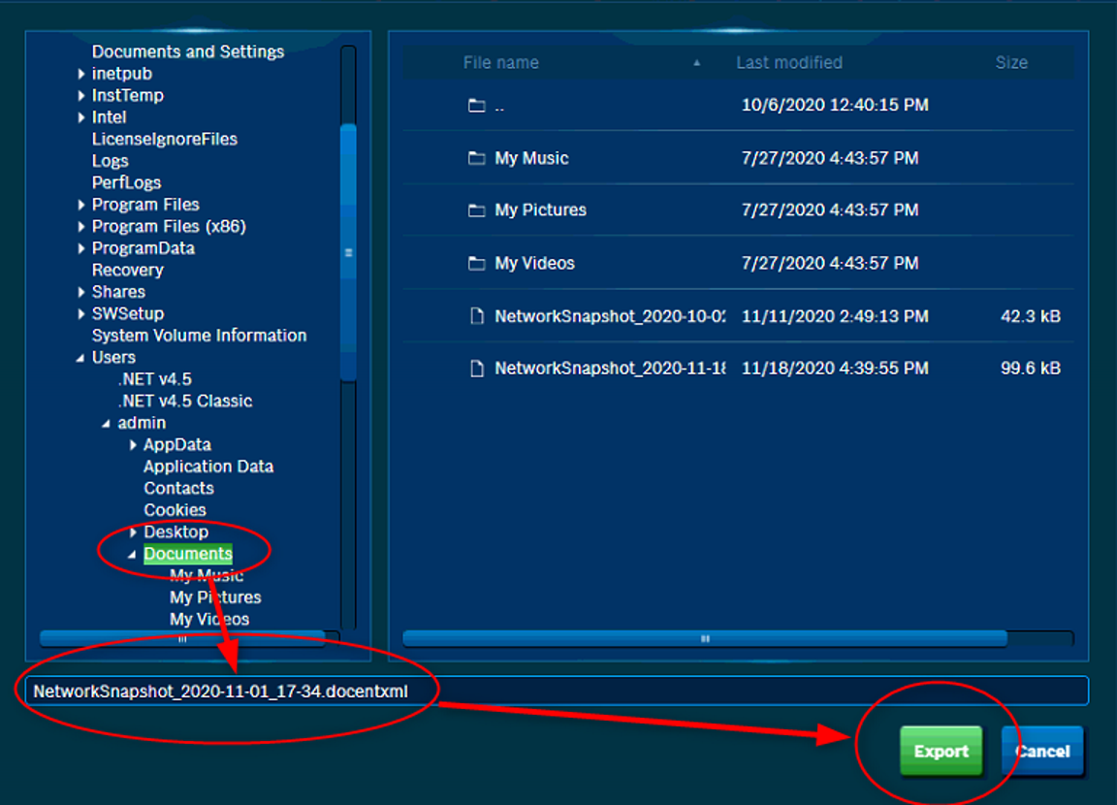Screen dimensions: 1117x805
Task: Click the green Export button
Action: tap(941, 751)
